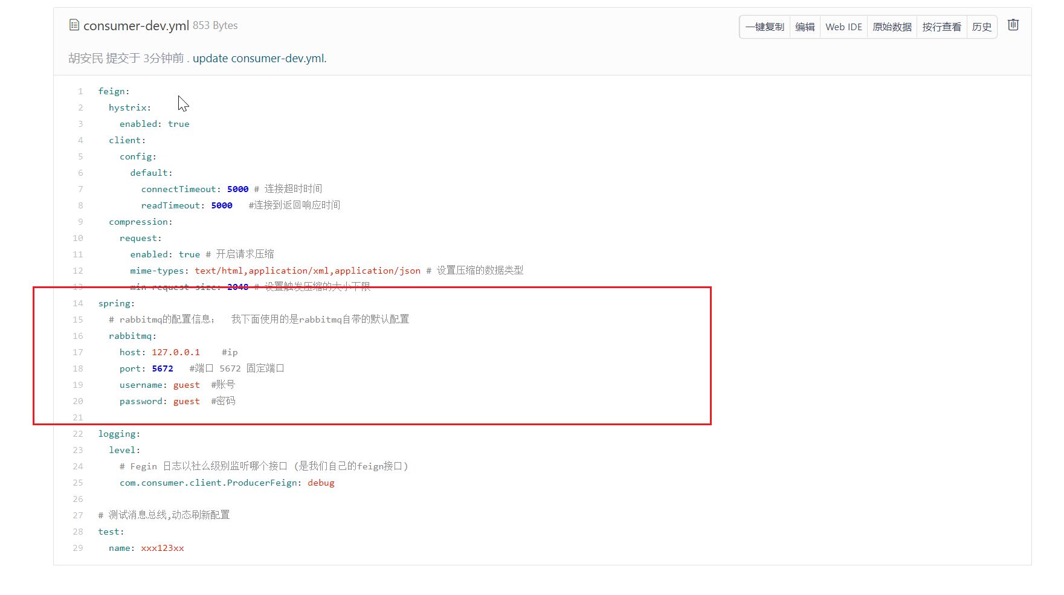This screenshot has width=1064, height=595.
Task: Click the default: key on line 6
Action: [x=151, y=173]
